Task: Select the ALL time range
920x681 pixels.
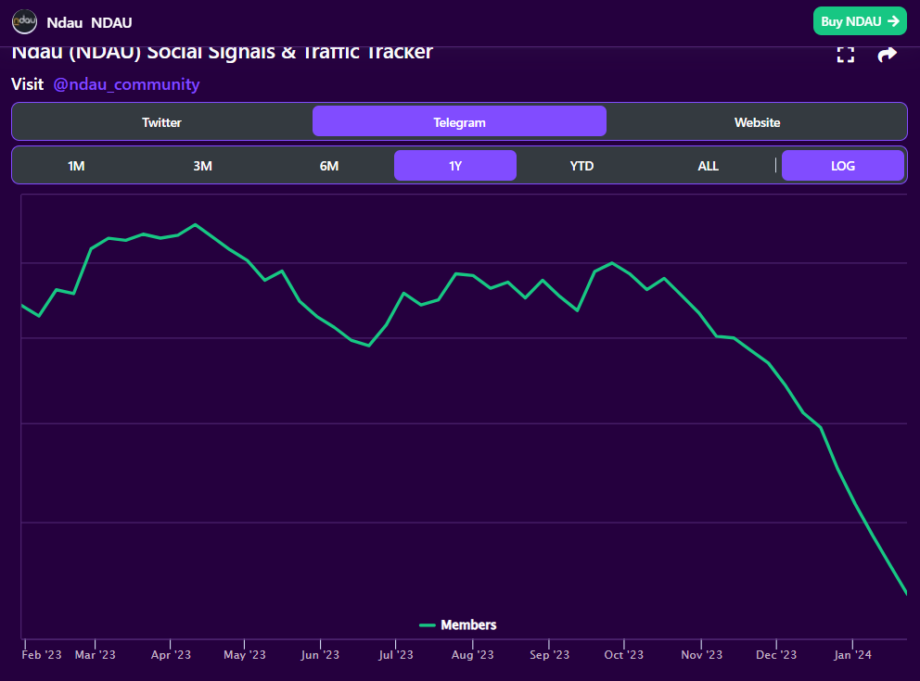Action: (709, 166)
